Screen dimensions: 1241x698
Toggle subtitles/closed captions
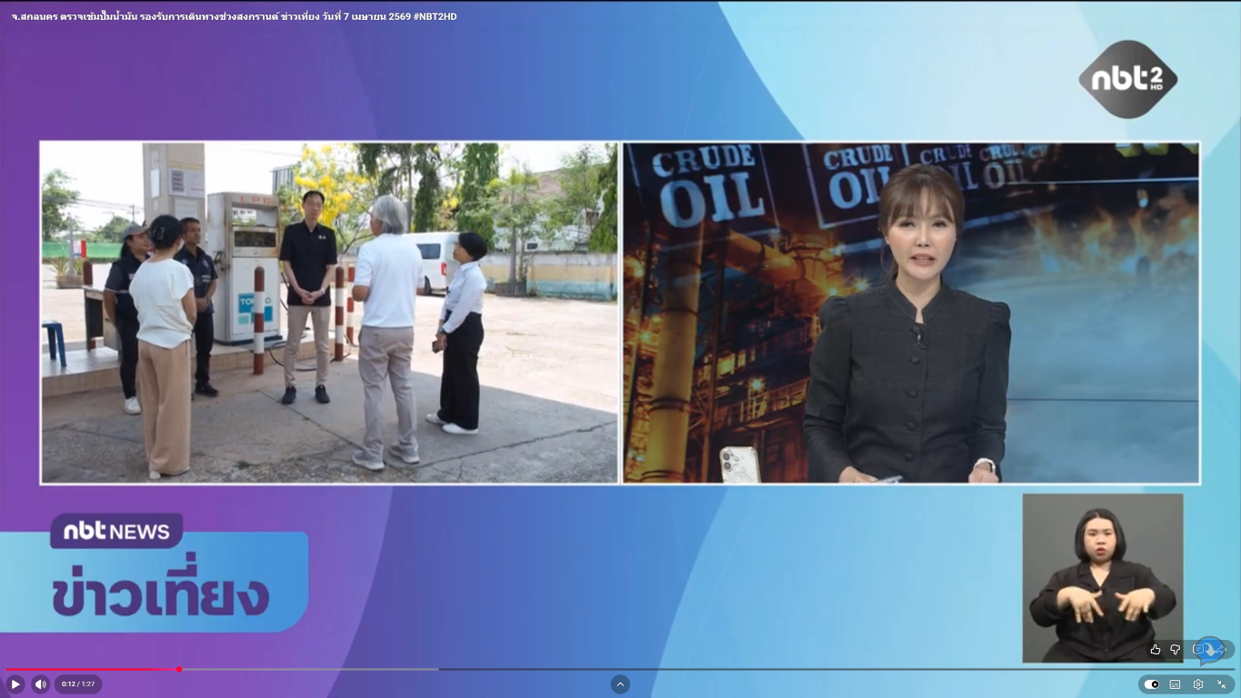coord(1175,684)
